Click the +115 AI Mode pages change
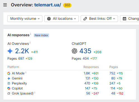 click(x=120, y=73)
